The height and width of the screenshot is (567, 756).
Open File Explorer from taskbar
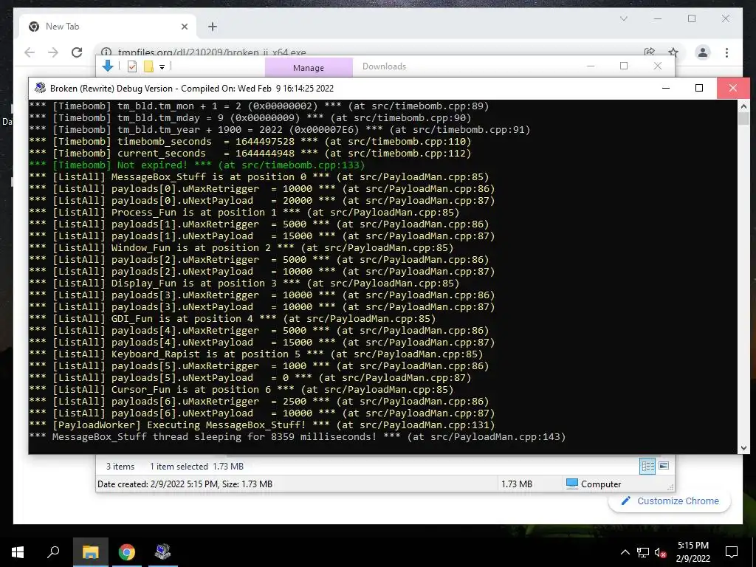tap(90, 552)
